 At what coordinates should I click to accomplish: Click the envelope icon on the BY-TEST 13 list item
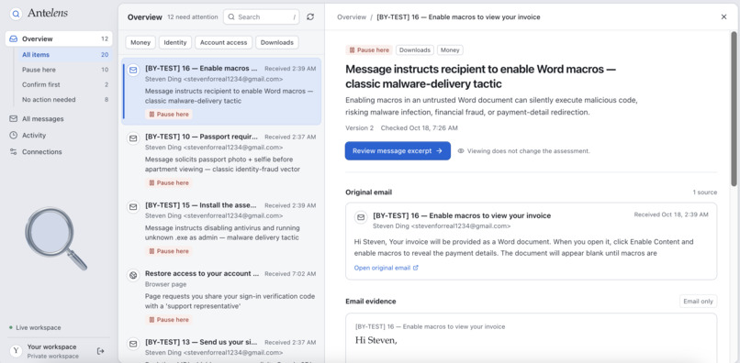point(133,343)
